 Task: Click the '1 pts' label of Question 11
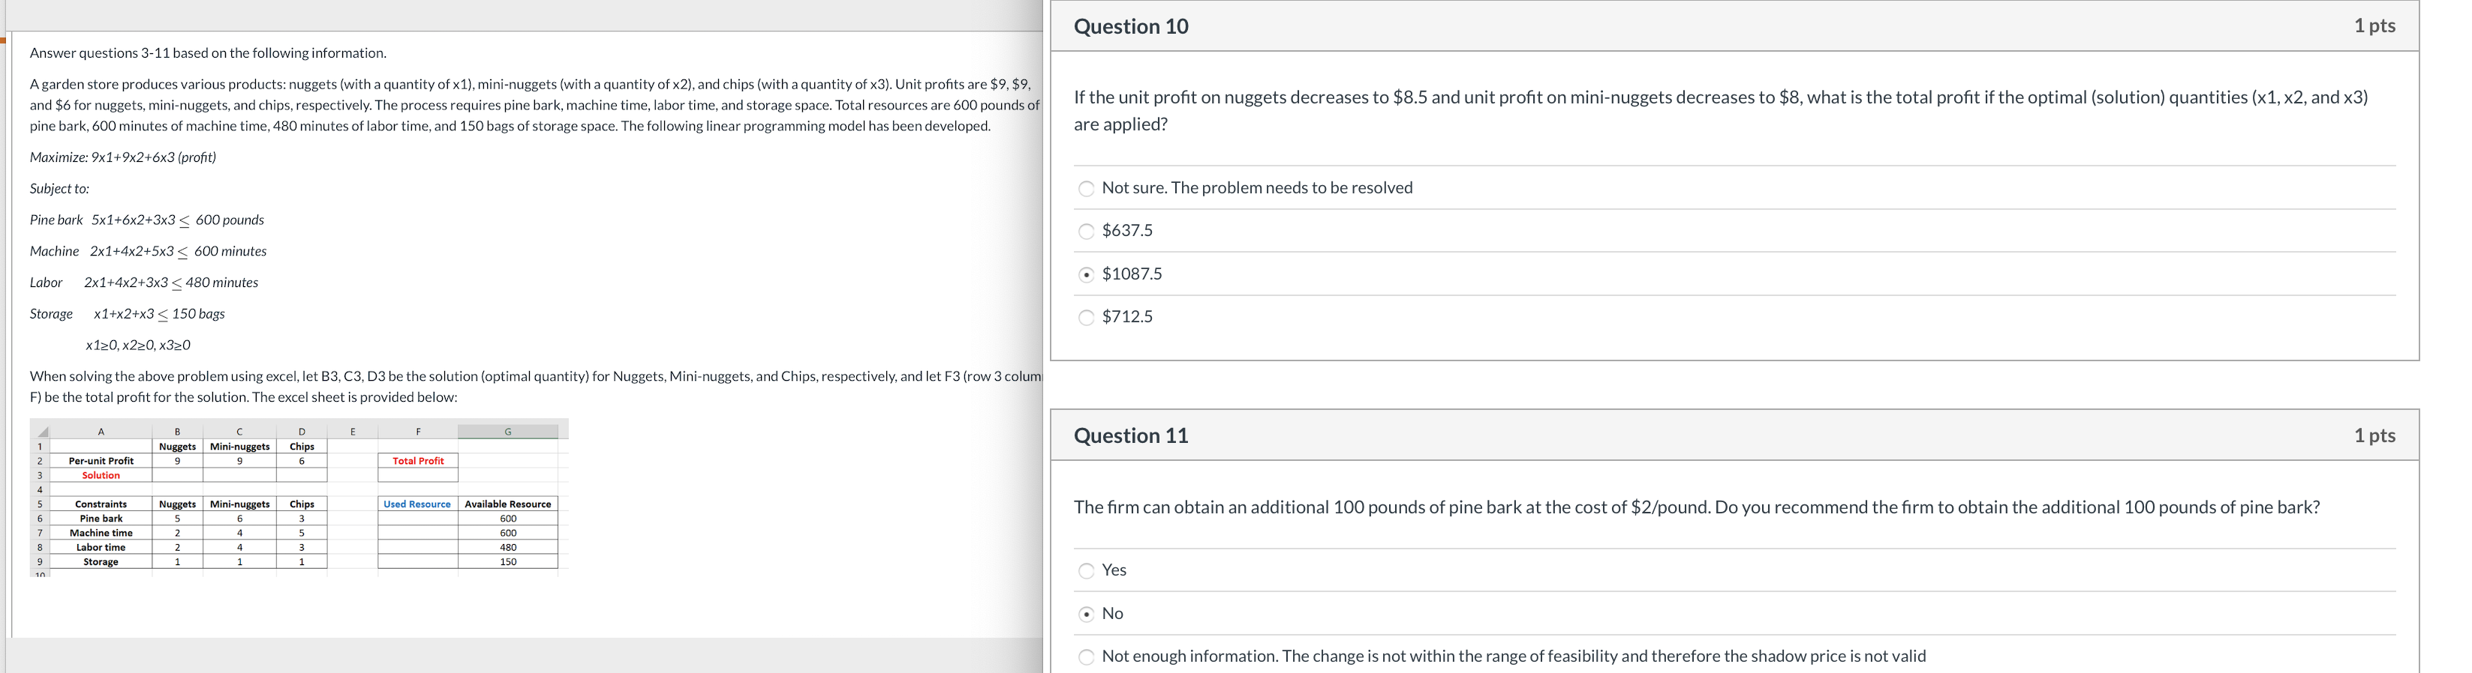click(2374, 435)
